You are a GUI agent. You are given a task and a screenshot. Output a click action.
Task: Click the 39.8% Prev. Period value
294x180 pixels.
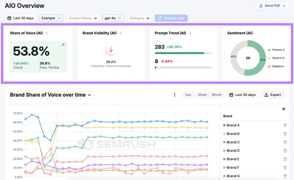[x=45, y=64]
